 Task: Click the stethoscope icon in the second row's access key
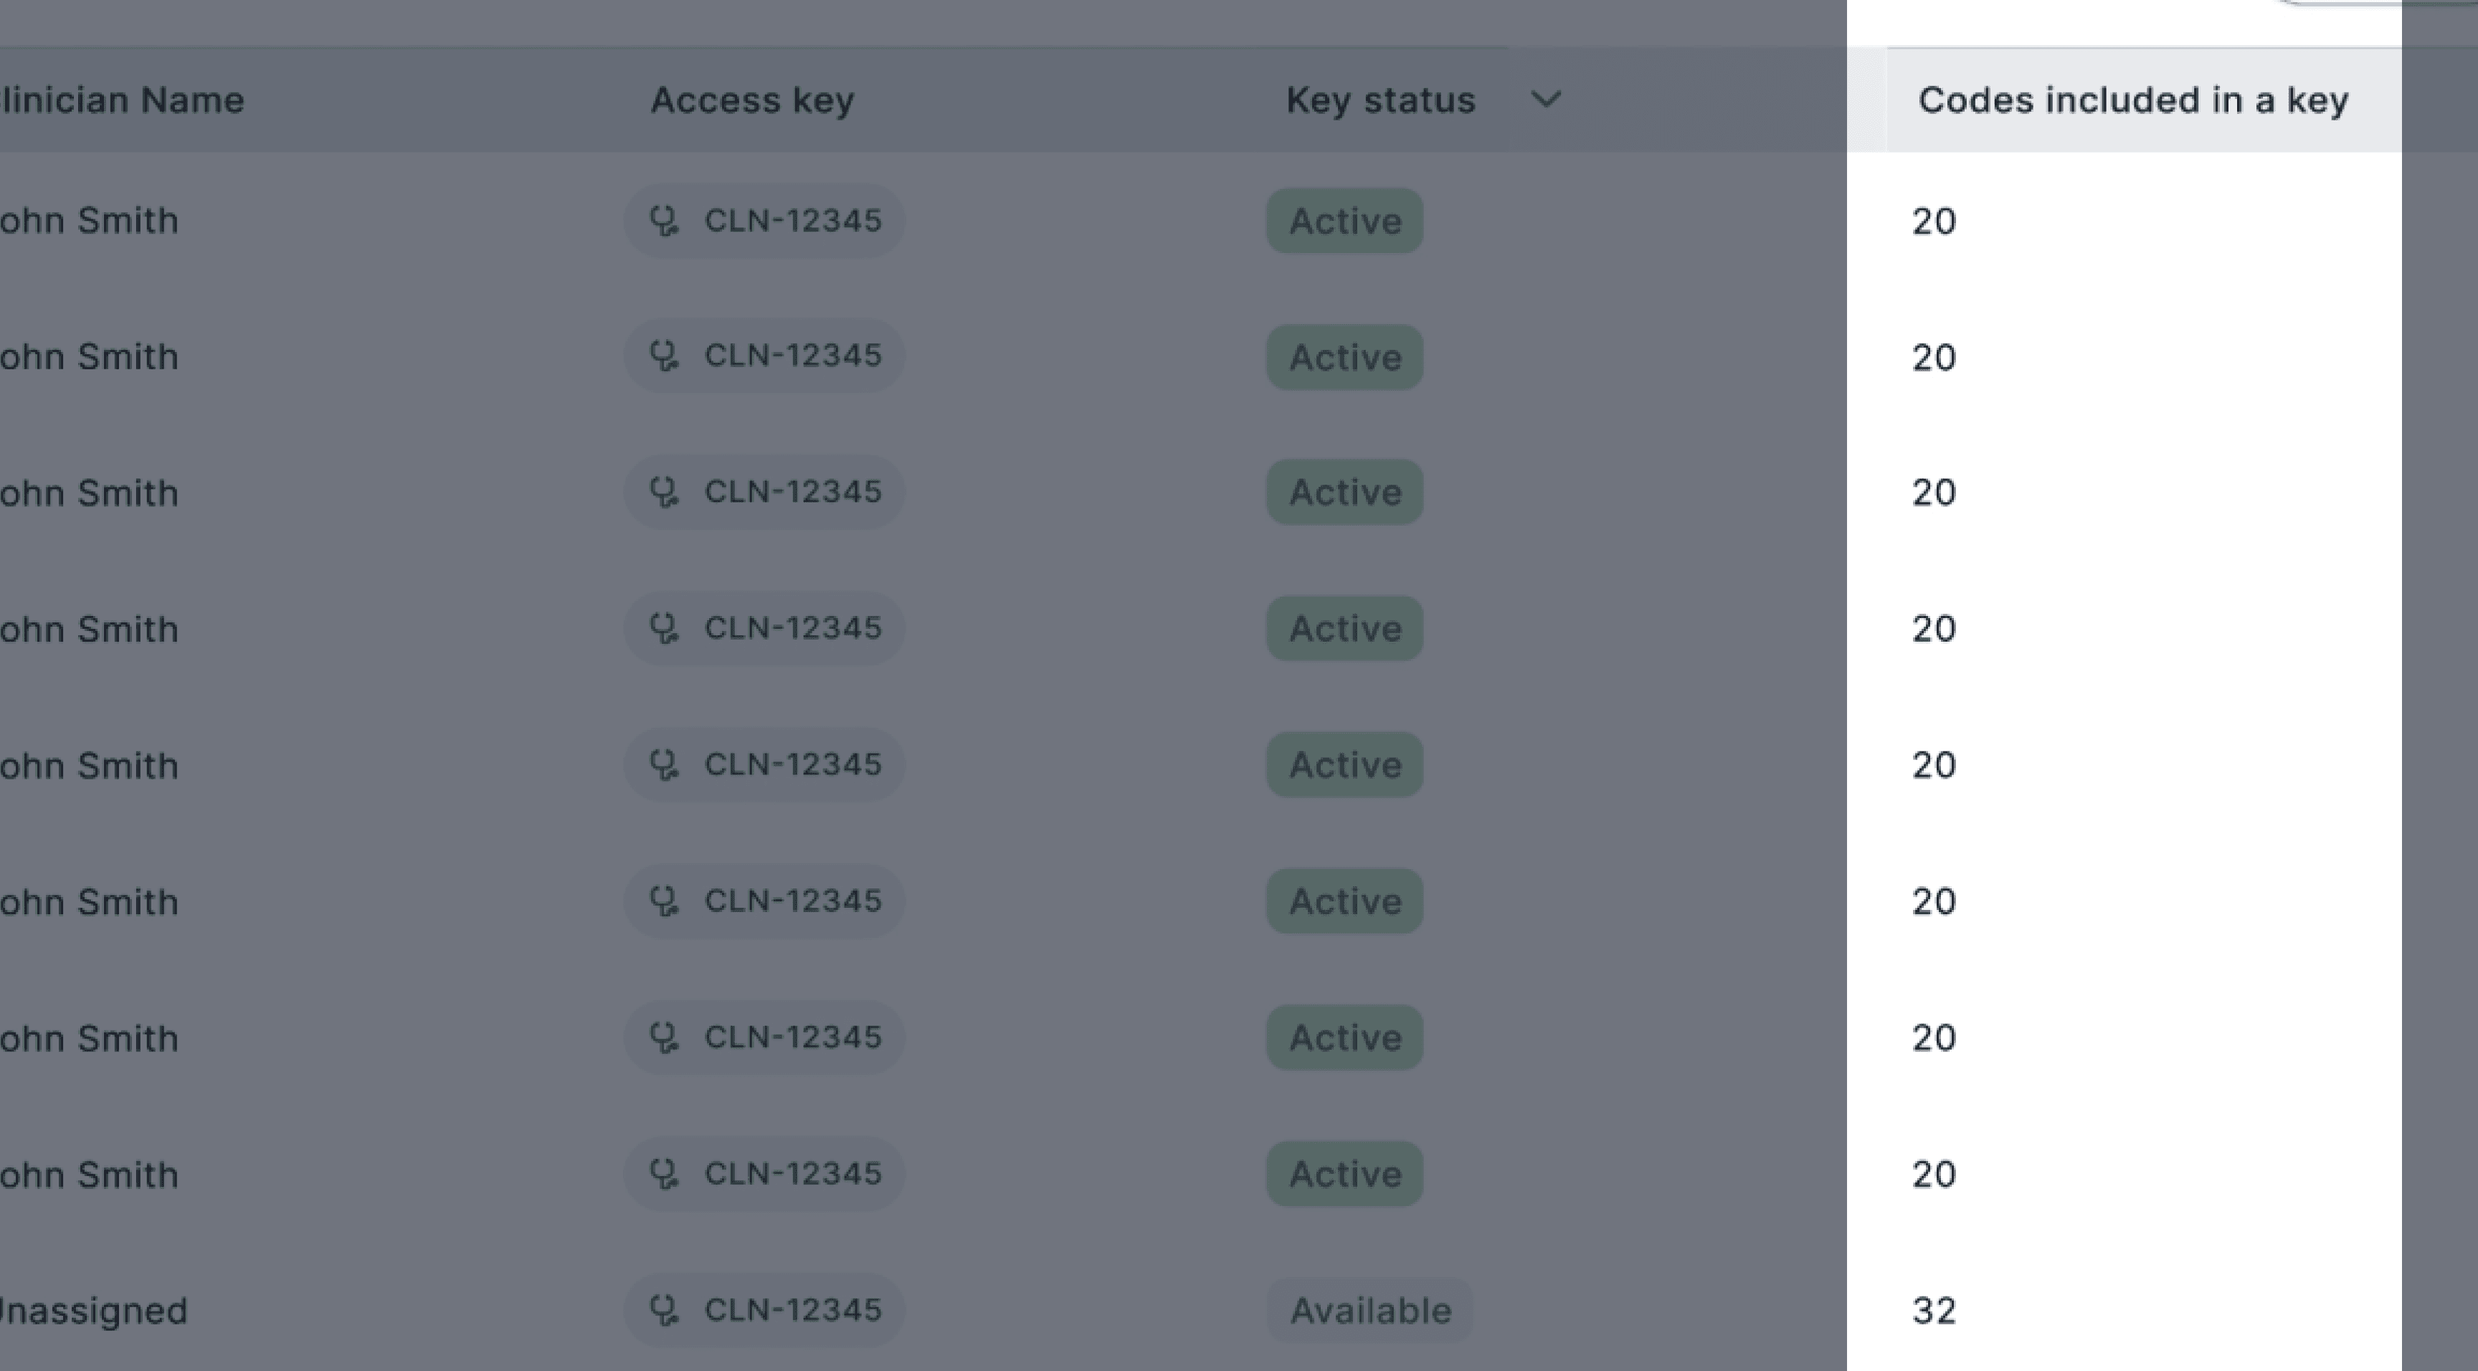664,356
